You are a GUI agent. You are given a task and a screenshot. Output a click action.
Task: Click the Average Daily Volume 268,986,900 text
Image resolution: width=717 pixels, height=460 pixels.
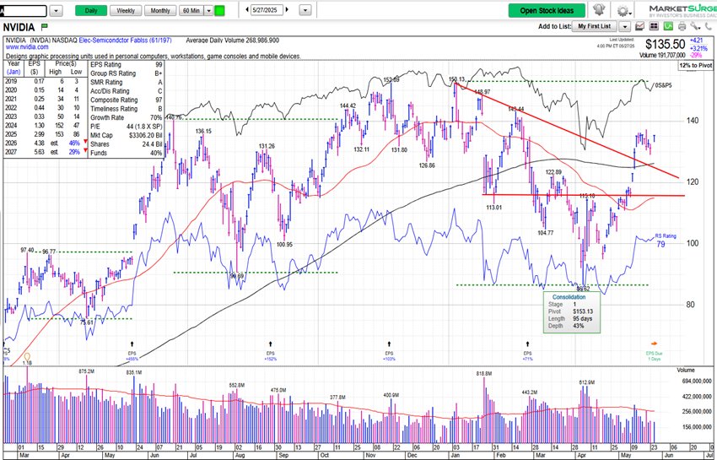pos(232,41)
